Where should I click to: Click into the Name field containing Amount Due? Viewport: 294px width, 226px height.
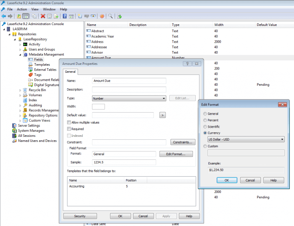click(129, 81)
